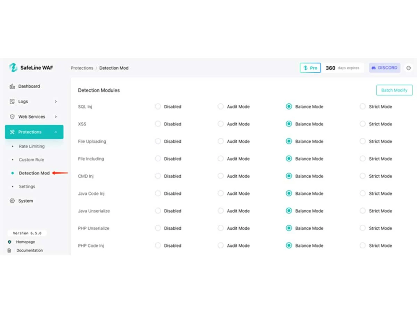Click the Dashboard bar-chart icon
The height and width of the screenshot is (313, 417).
pos(12,86)
